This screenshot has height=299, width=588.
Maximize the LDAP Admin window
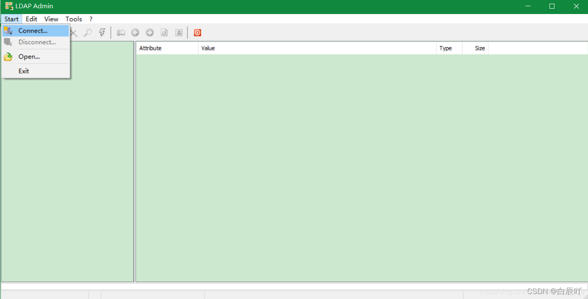(x=552, y=6)
